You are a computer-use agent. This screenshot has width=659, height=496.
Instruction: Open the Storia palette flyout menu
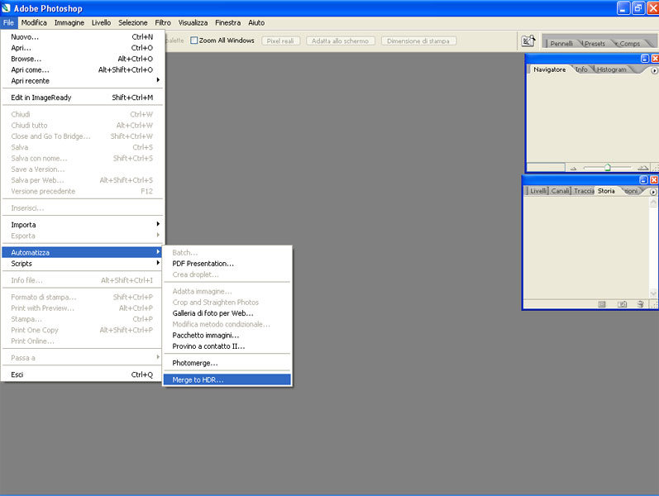pyautogui.click(x=653, y=192)
